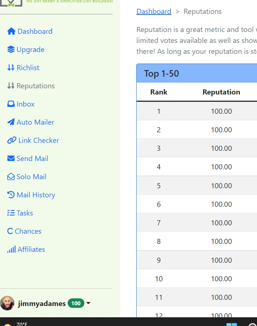Click rank 3 cell in table
257x326 pixels.
158,148
